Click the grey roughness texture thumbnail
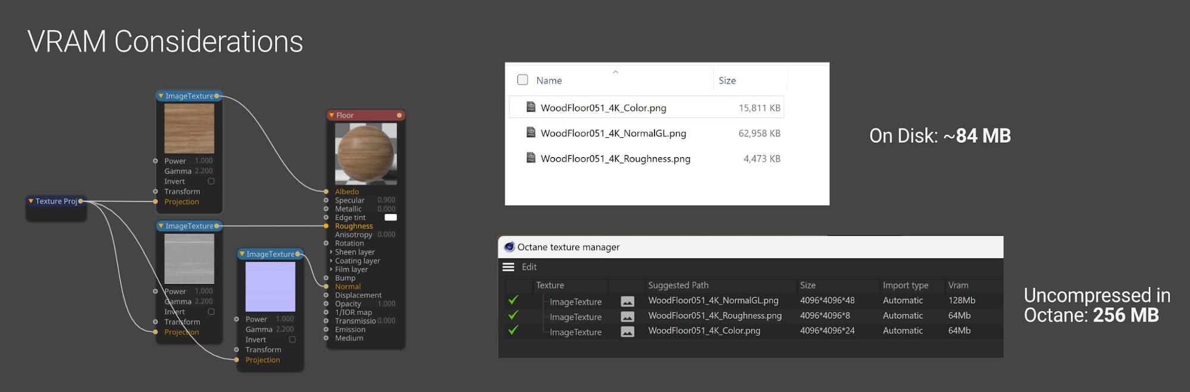The image size is (1190, 392). [x=189, y=259]
